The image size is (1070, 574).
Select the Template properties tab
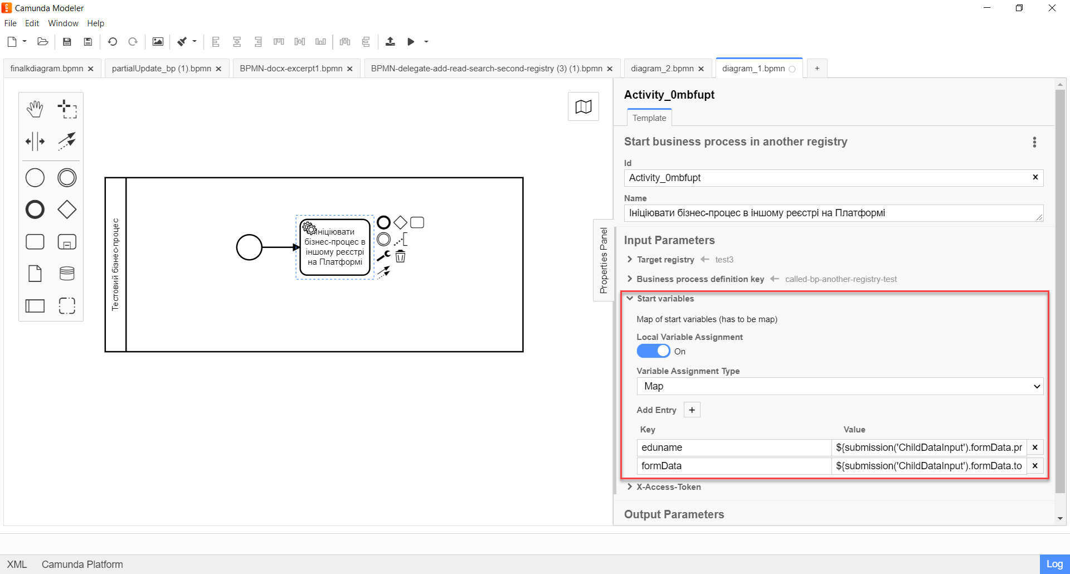pyautogui.click(x=649, y=118)
